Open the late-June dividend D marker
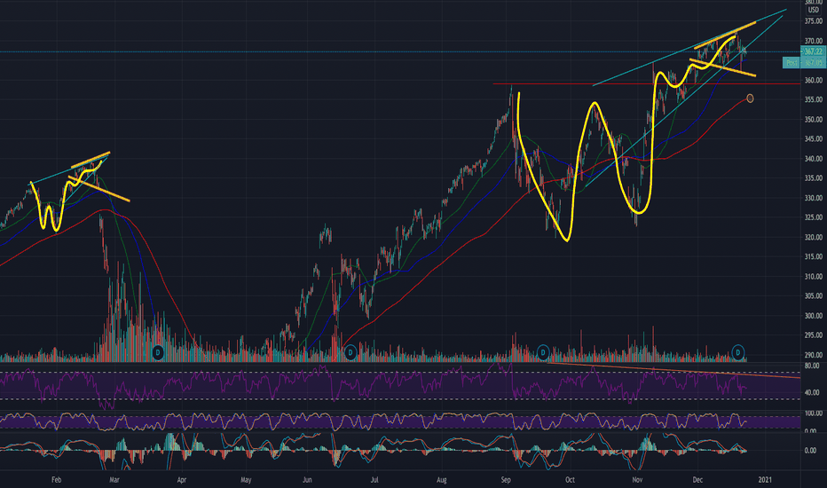This screenshot has width=827, height=488. (350, 352)
